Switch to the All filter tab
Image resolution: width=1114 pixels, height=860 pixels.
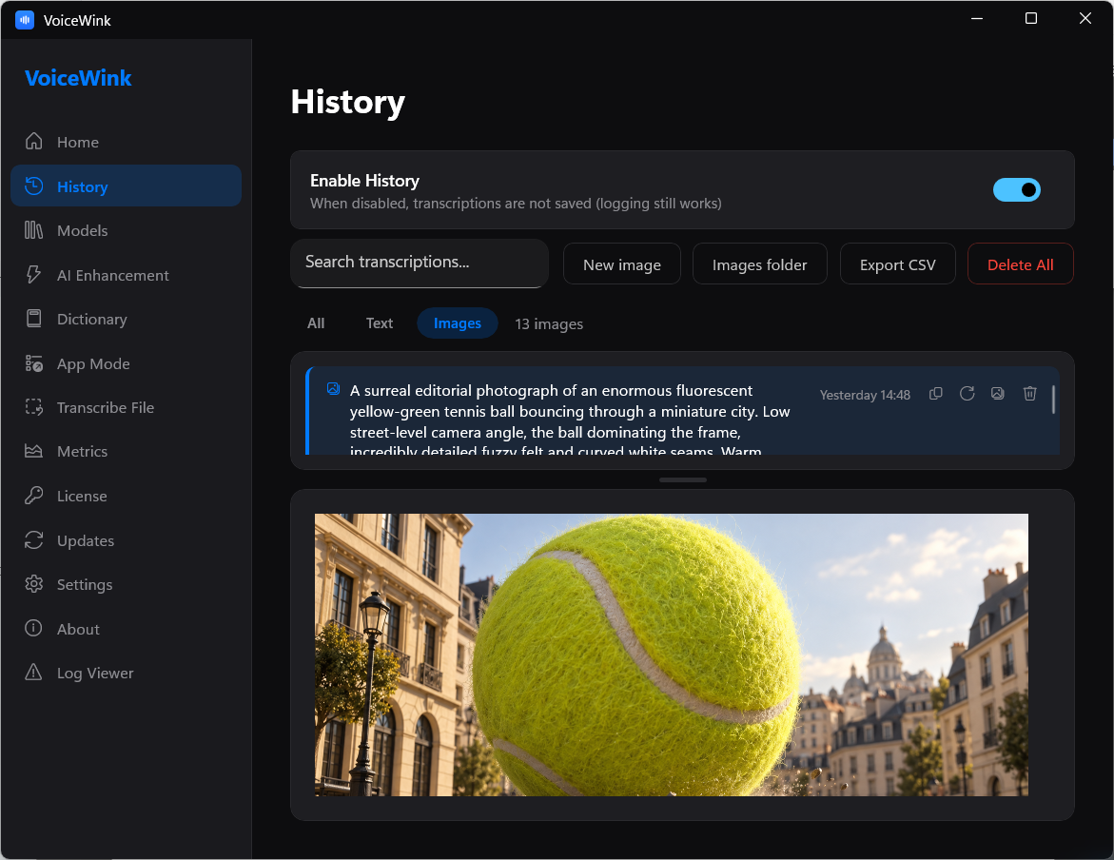pyautogui.click(x=316, y=323)
